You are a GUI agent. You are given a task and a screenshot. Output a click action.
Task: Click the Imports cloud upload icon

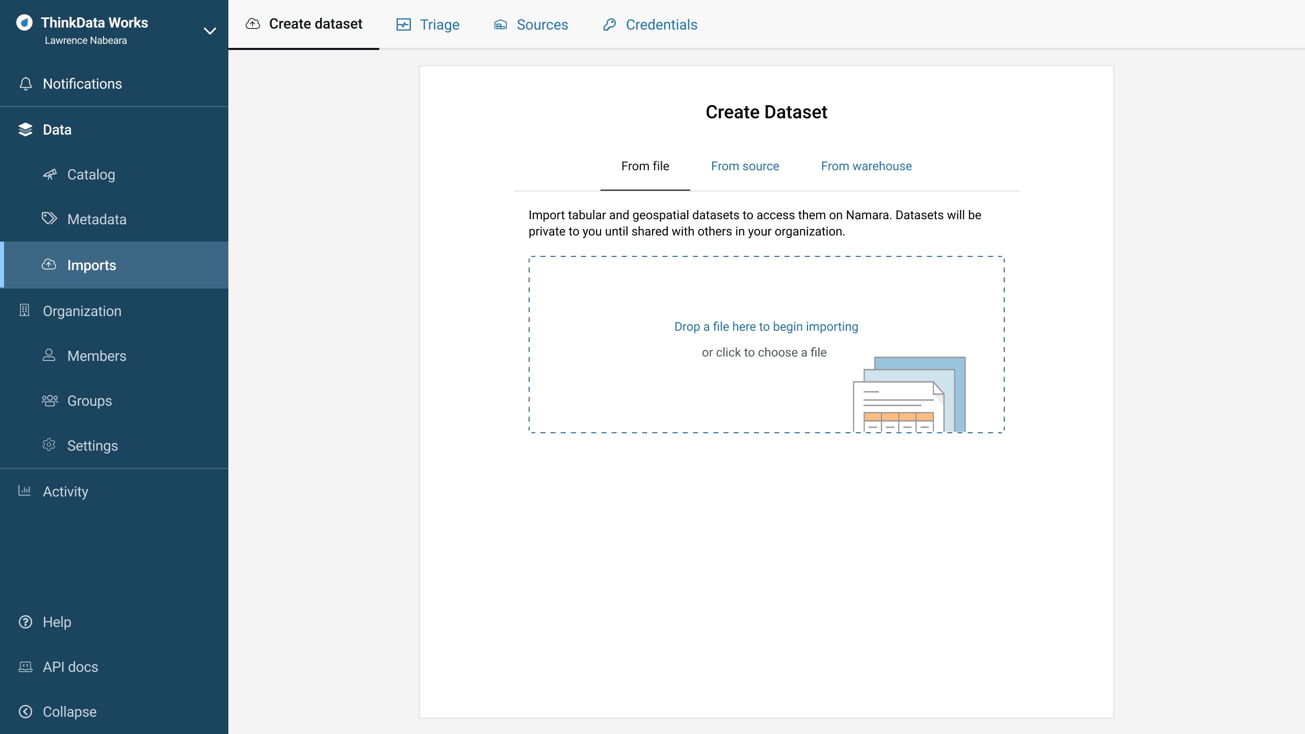[x=49, y=265]
